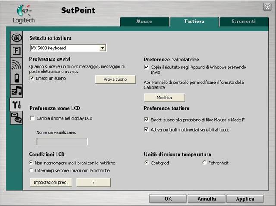Open the media music settings sidebar icon
The width and height of the screenshot is (276, 206).
coord(16,91)
